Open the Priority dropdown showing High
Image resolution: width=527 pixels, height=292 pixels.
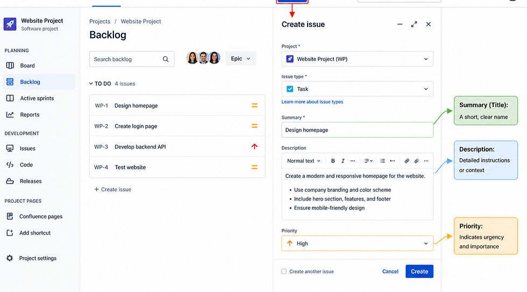coord(357,243)
